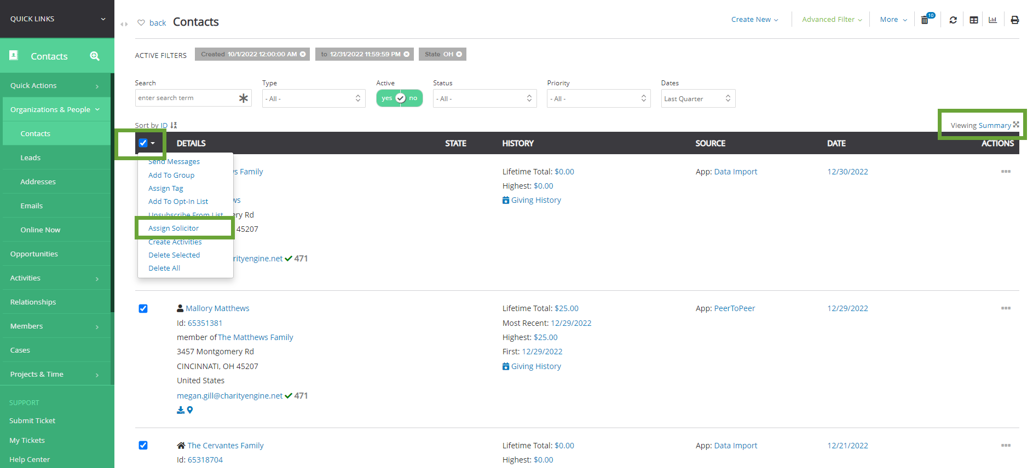Remove the State OH filter chip
Image resolution: width=1033 pixels, height=468 pixels.
[459, 54]
